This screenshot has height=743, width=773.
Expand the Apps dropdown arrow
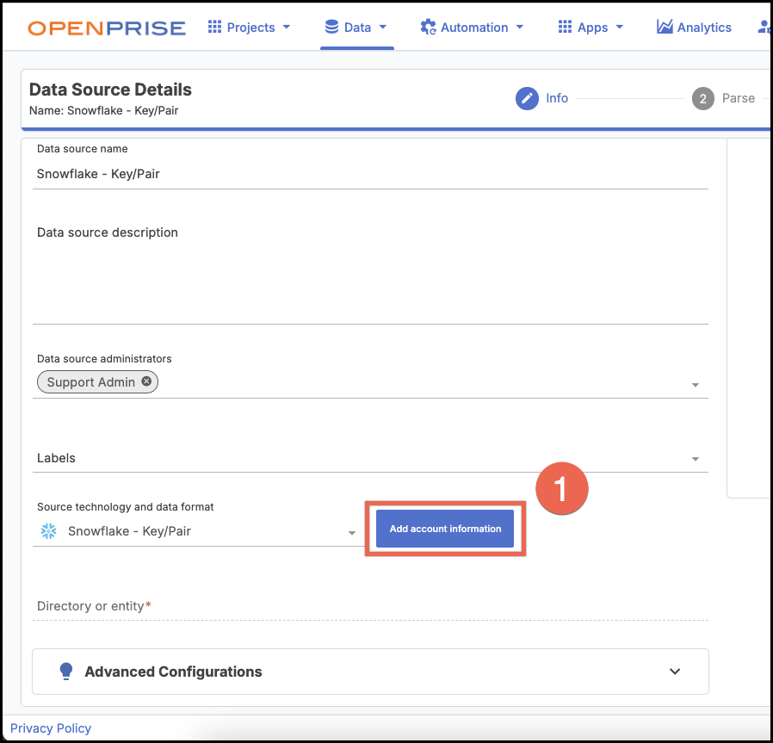click(x=620, y=27)
